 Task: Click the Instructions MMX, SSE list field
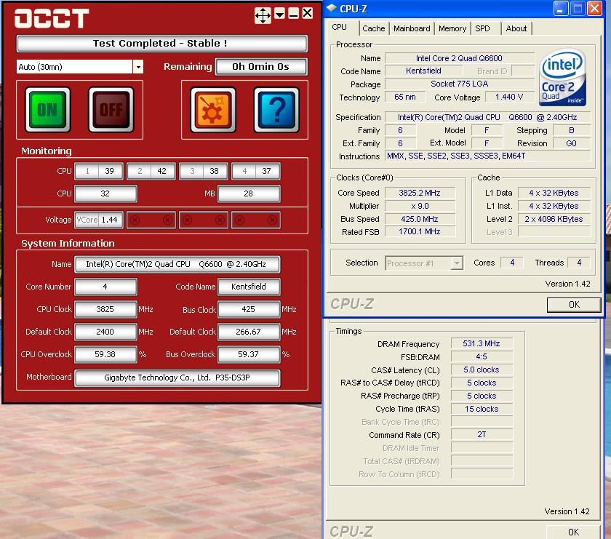[488, 156]
